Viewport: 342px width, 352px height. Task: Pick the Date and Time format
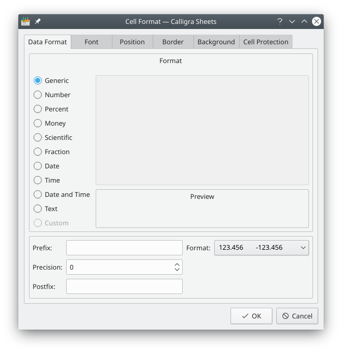(x=38, y=194)
